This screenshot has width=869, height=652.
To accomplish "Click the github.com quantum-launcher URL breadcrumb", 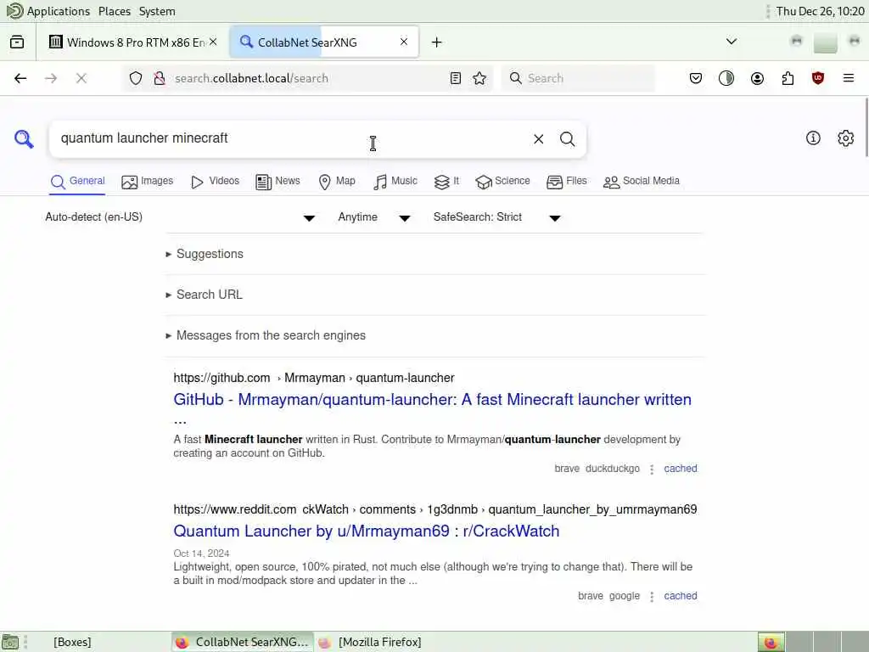I will click(314, 378).
